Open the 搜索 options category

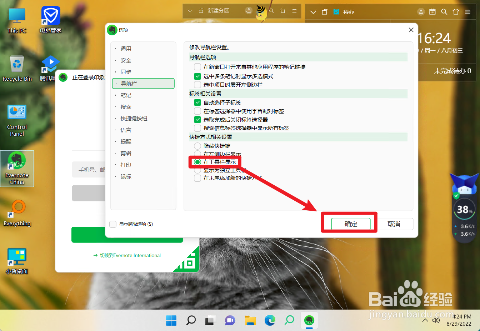click(143, 107)
